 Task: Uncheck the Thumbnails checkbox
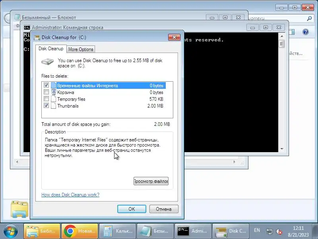coord(46,106)
